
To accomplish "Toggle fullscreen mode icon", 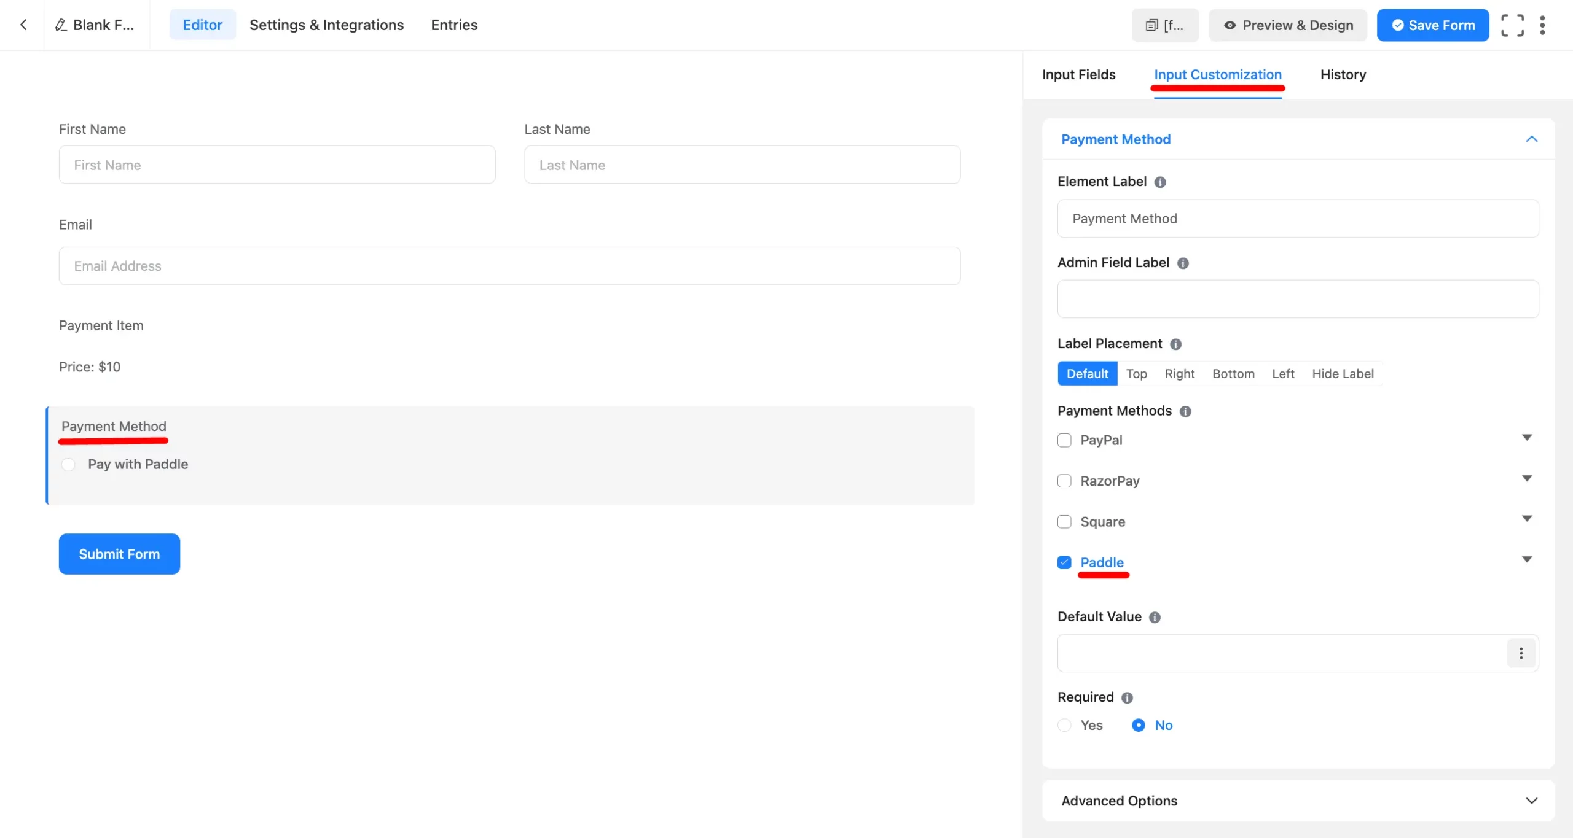I will [x=1512, y=25].
